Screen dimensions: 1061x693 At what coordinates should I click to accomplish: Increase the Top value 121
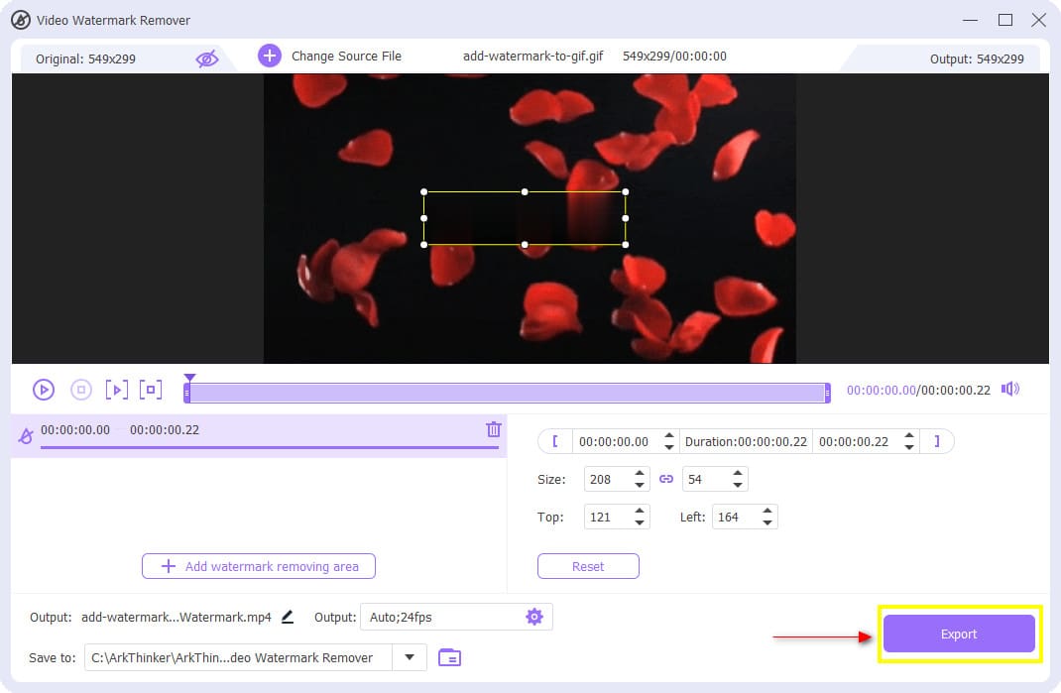coord(640,511)
